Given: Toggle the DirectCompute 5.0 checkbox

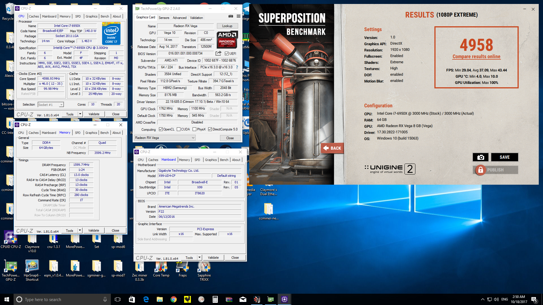Looking at the screenshot, I should [210, 129].
